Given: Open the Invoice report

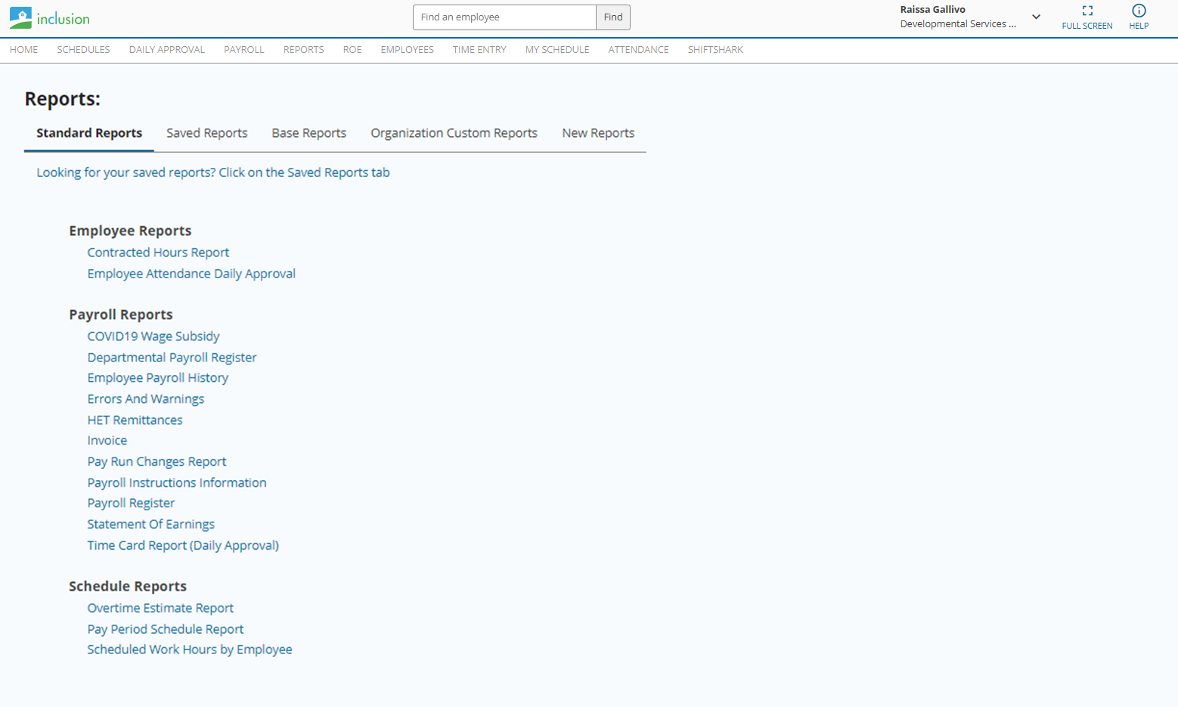Looking at the screenshot, I should [107, 441].
